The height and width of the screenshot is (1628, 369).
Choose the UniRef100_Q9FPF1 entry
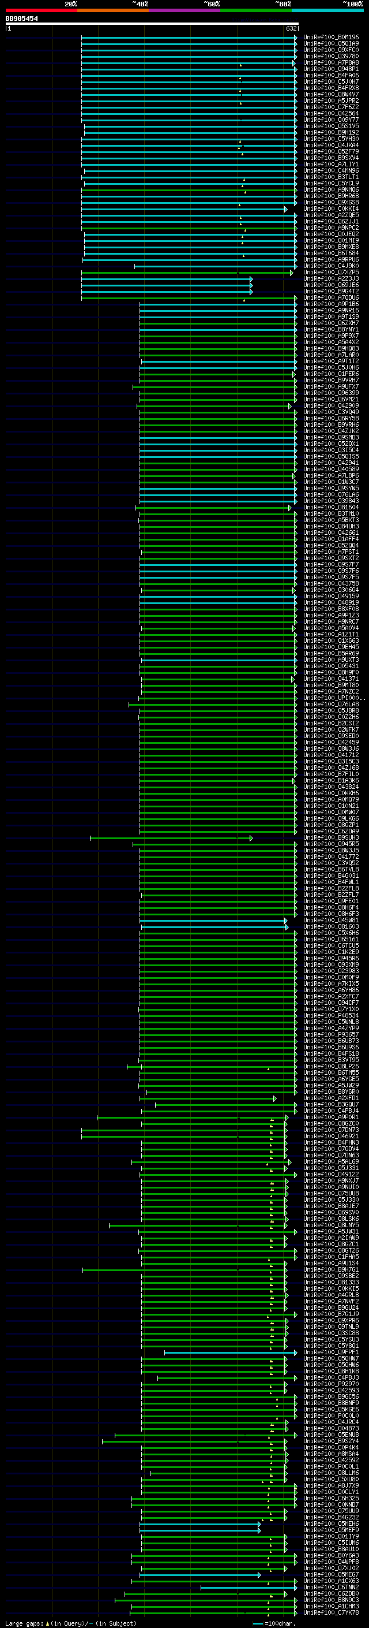tap(331, 1352)
